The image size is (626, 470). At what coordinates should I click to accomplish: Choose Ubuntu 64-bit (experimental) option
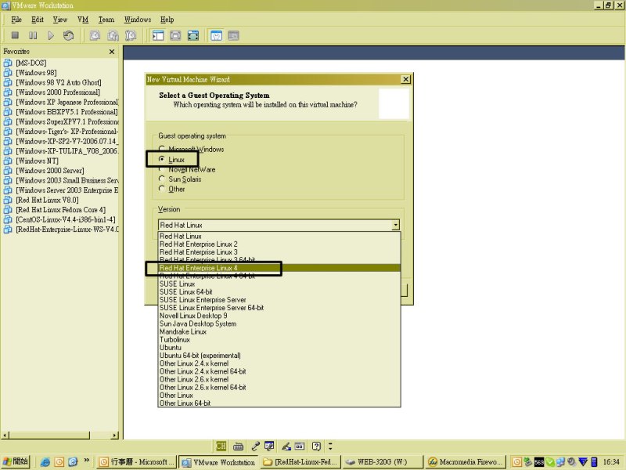[x=279, y=356]
